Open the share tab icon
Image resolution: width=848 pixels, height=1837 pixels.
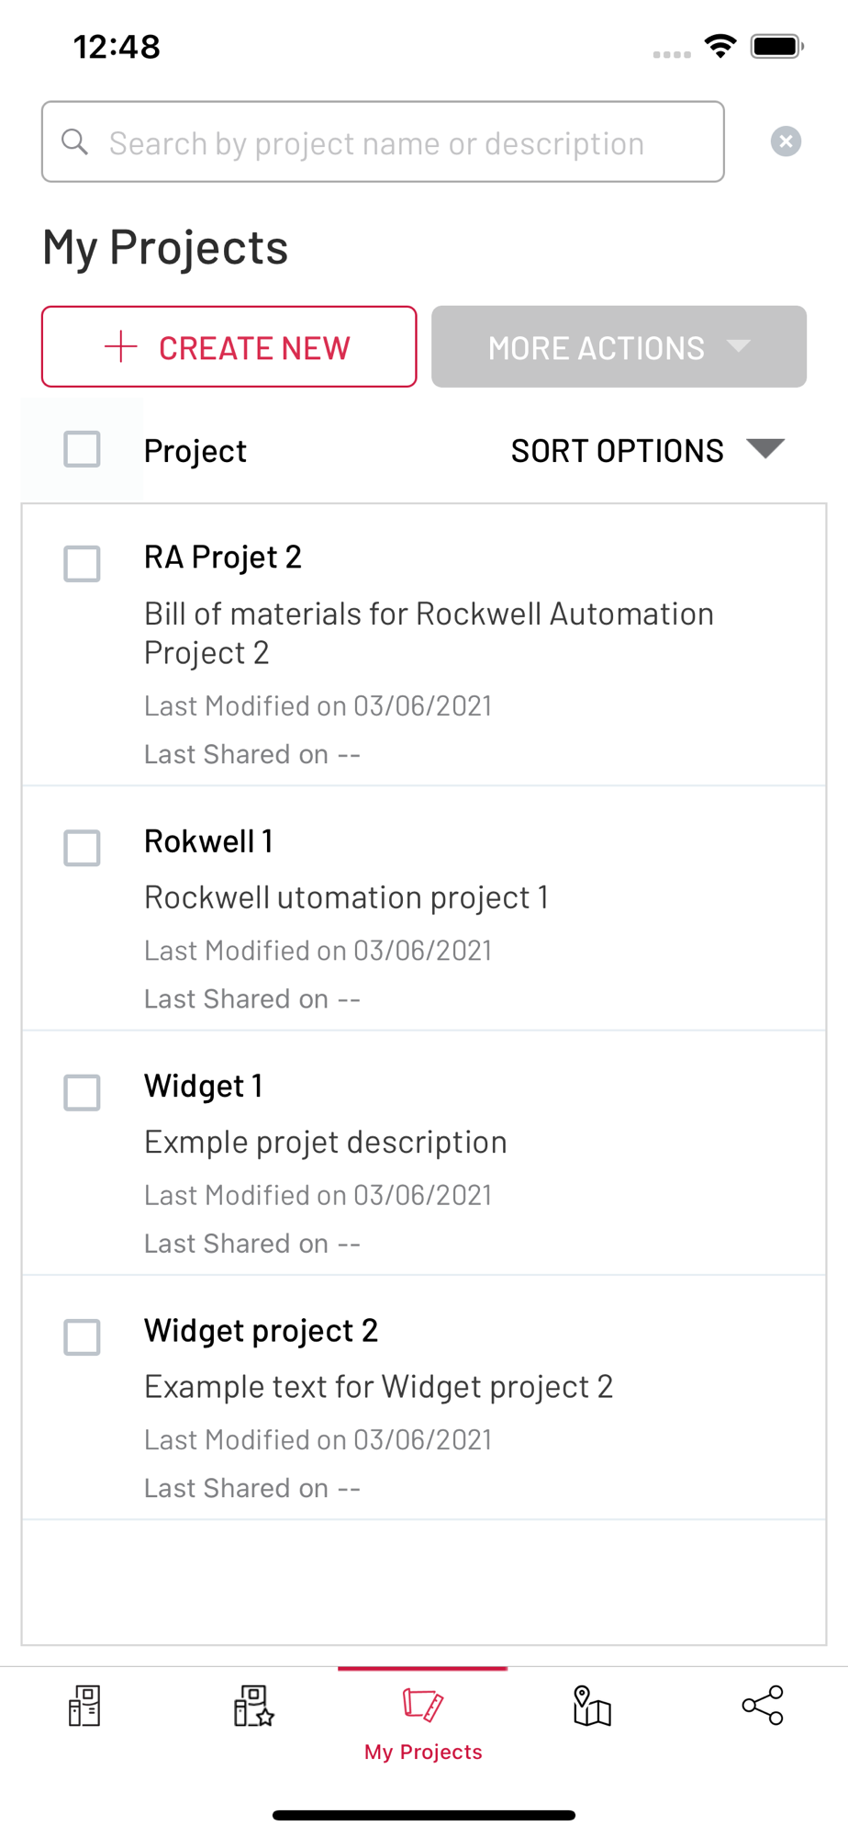coord(762,1706)
